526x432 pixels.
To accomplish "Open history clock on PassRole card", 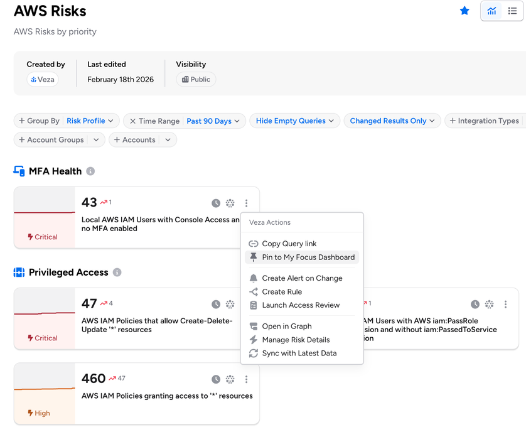I will (x=475, y=305).
